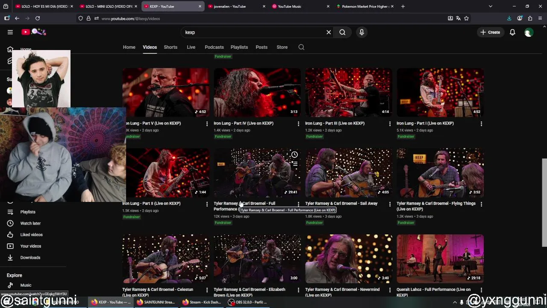Open the channel Playlists tab
Image resolution: width=547 pixels, height=308 pixels.
(x=239, y=47)
